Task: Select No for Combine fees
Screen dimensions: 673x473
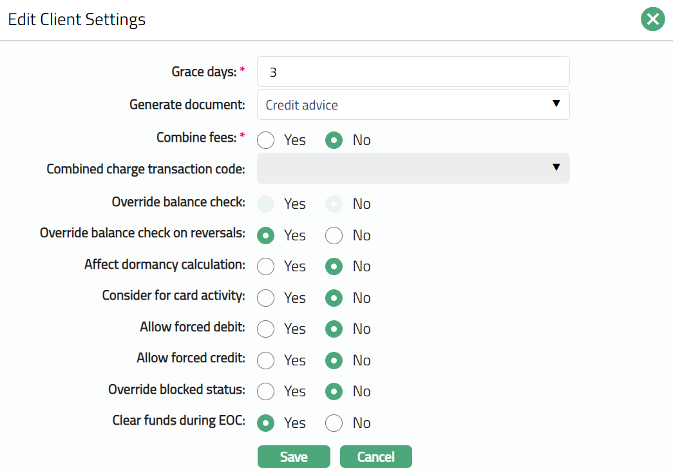Action: point(334,140)
